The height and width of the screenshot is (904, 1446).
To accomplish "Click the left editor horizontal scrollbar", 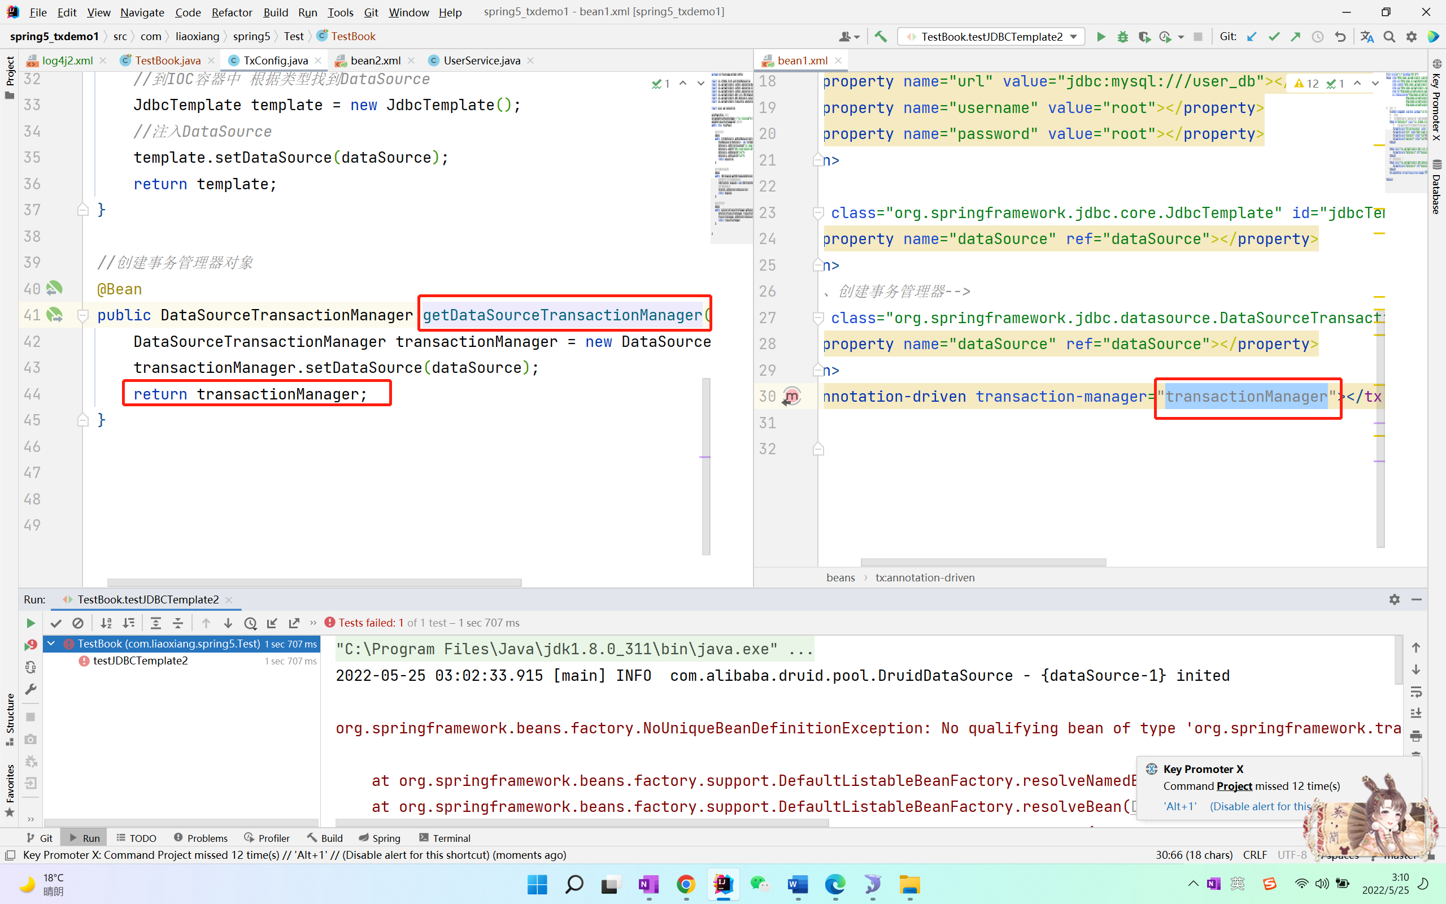I will (313, 583).
